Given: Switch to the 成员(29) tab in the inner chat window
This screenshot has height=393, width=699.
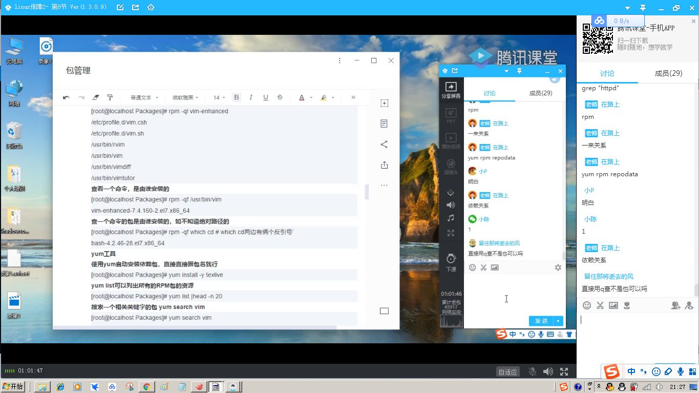Looking at the screenshot, I should (x=540, y=93).
